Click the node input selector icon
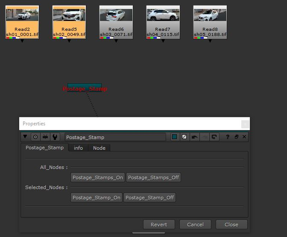 point(45,137)
